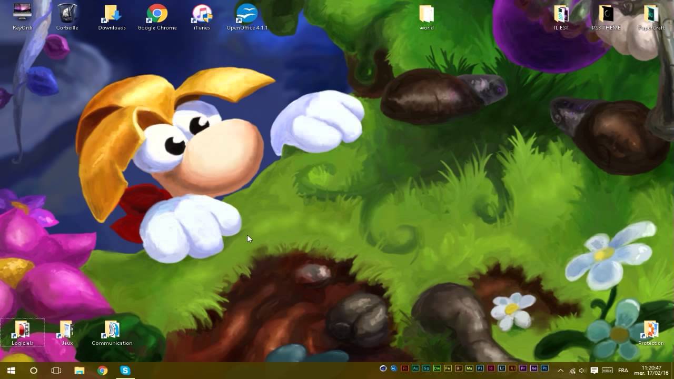The height and width of the screenshot is (379, 674).
Task: Select the Protection desktop folder
Action: 651,333
